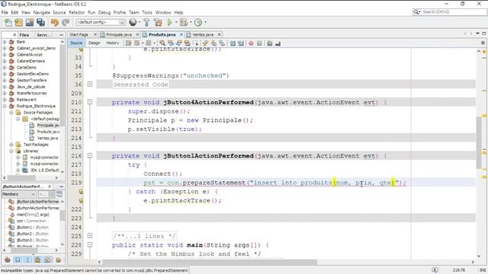Select Ventes.java in project tree
The width and height of the screenshot is (488, 274).
tap(47, 138)
